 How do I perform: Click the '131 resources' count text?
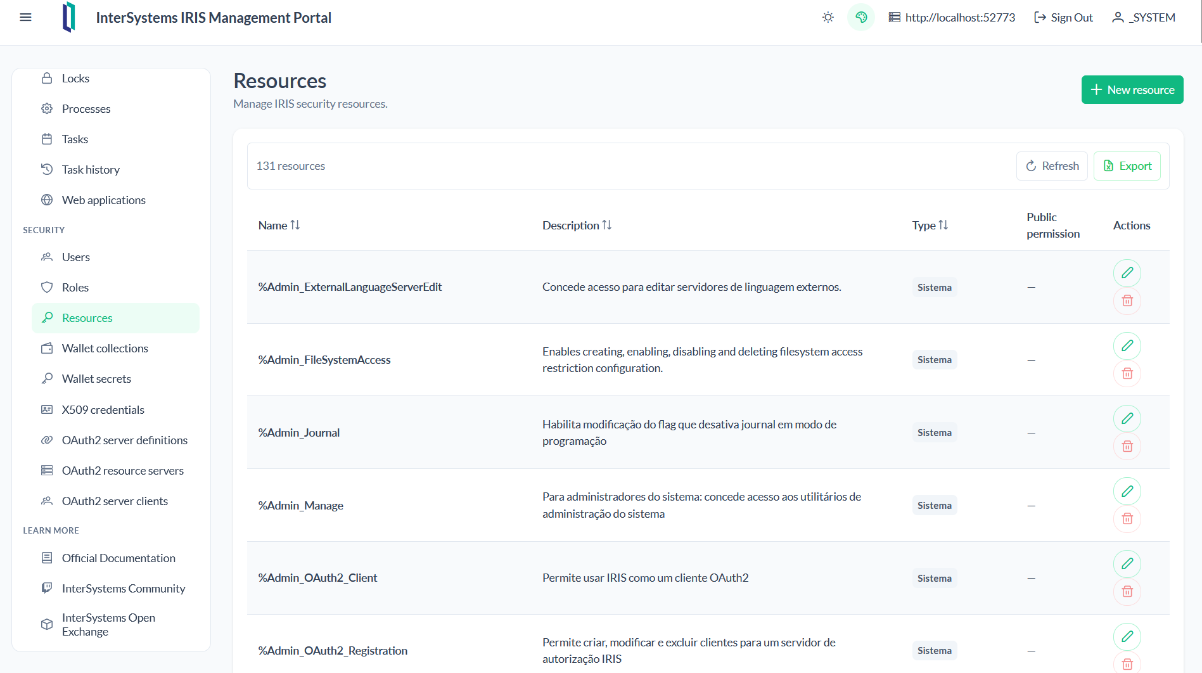291,166
